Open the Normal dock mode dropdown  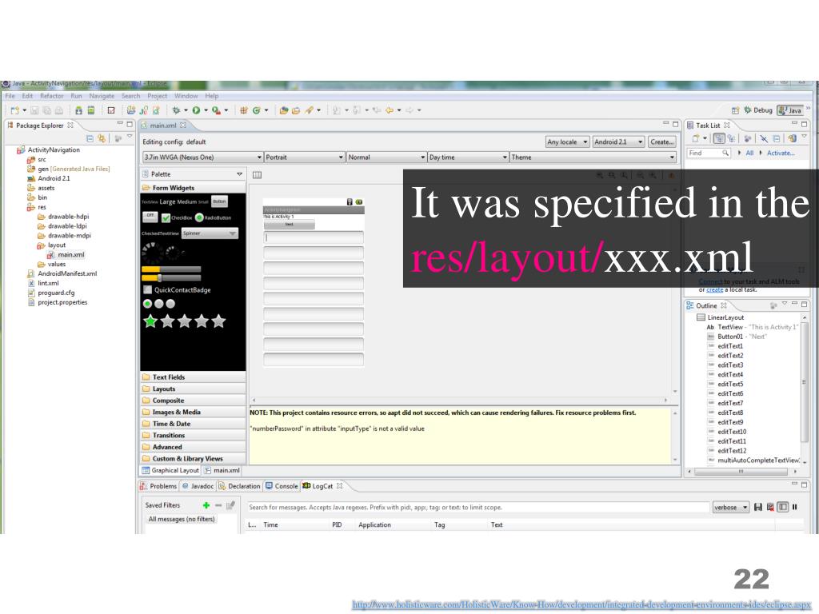tap(386, 157)
